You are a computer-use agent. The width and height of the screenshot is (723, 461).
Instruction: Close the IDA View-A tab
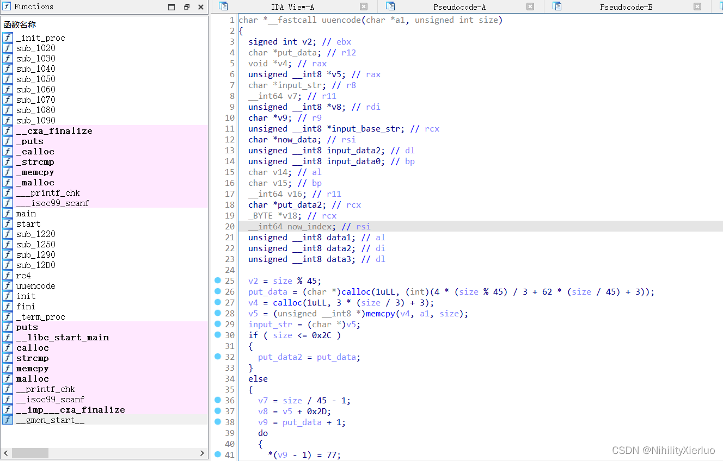click(x=364, y=7)
